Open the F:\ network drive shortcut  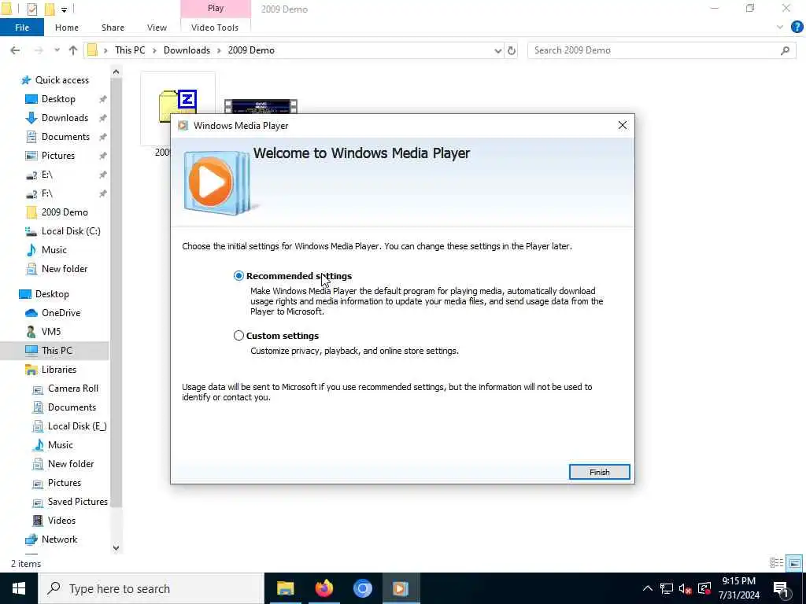[x=46, y=193]
